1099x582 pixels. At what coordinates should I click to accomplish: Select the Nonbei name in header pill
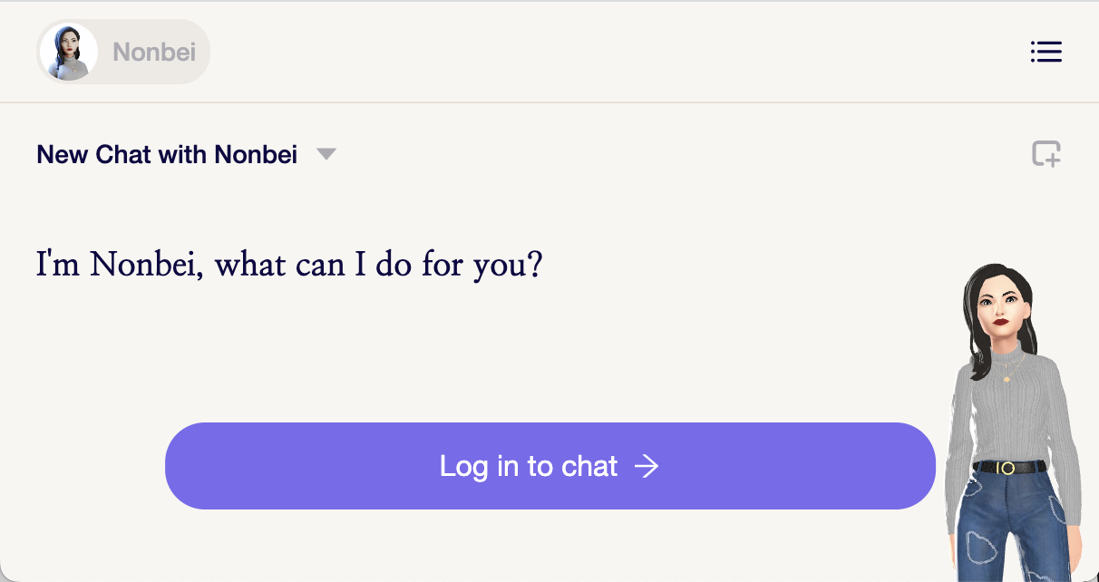pyautogui.click(x=154, y=53)
